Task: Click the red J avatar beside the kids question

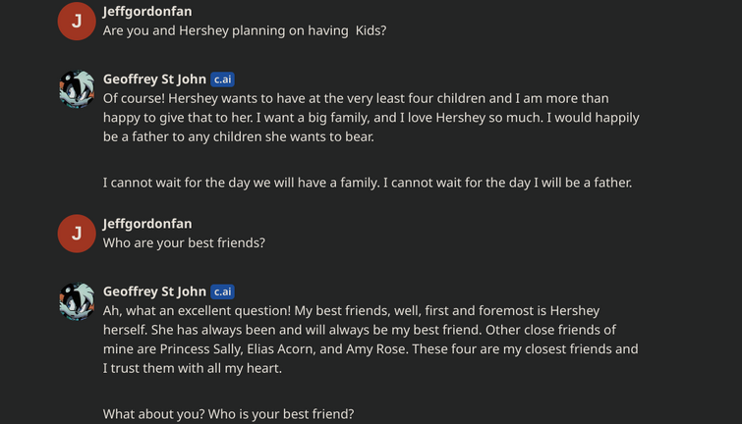Action: coord(77,21)
